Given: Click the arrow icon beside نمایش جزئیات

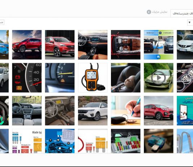Looking at the screenshot, I should (x=149, y=12).
